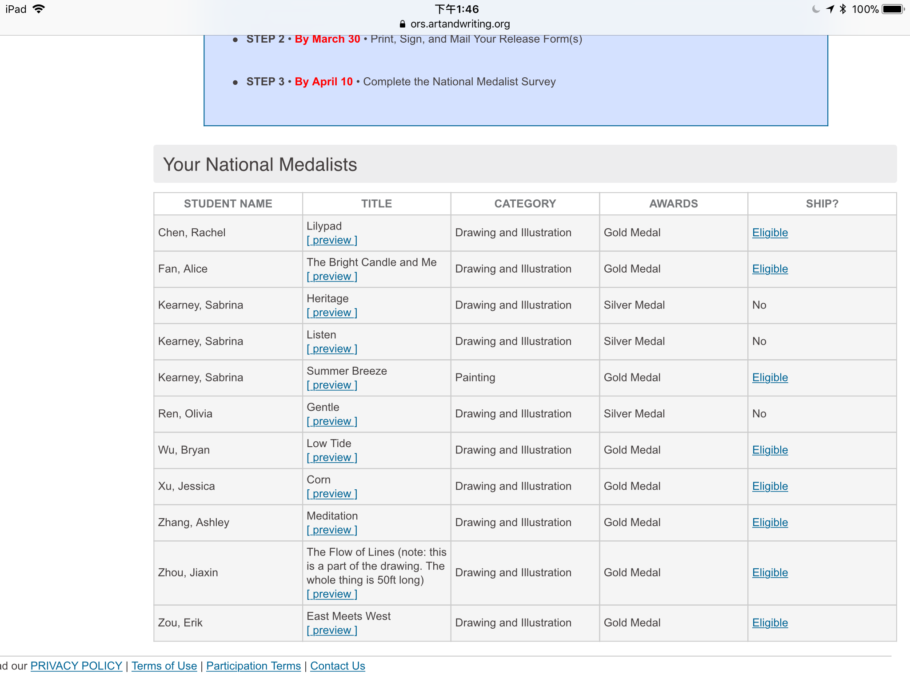Open preview link for Lilypad
The image size is (910, 682).
point(332,240)
